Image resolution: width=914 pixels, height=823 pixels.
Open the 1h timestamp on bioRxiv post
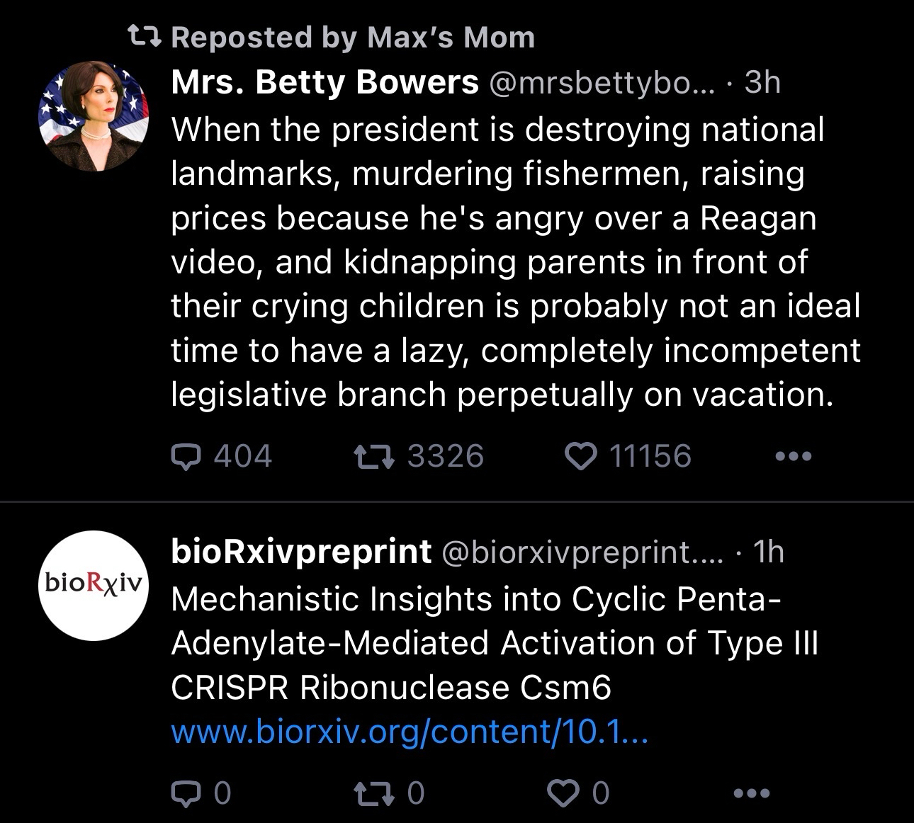768,551
